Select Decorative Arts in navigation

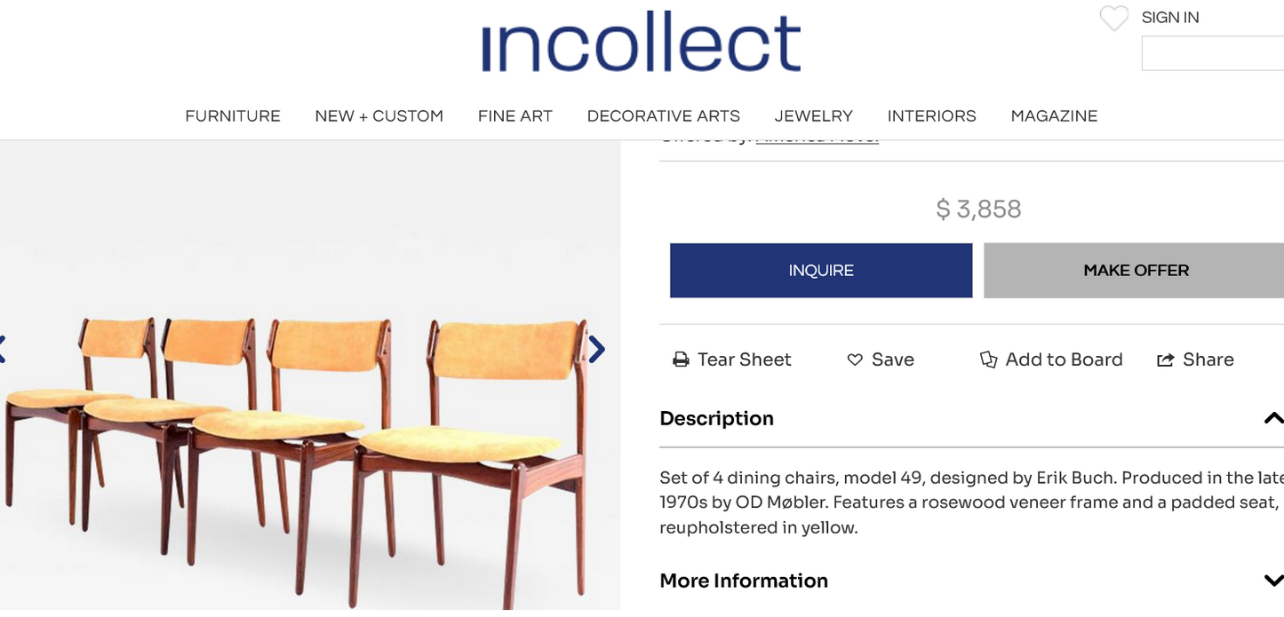tap(663, 116)
